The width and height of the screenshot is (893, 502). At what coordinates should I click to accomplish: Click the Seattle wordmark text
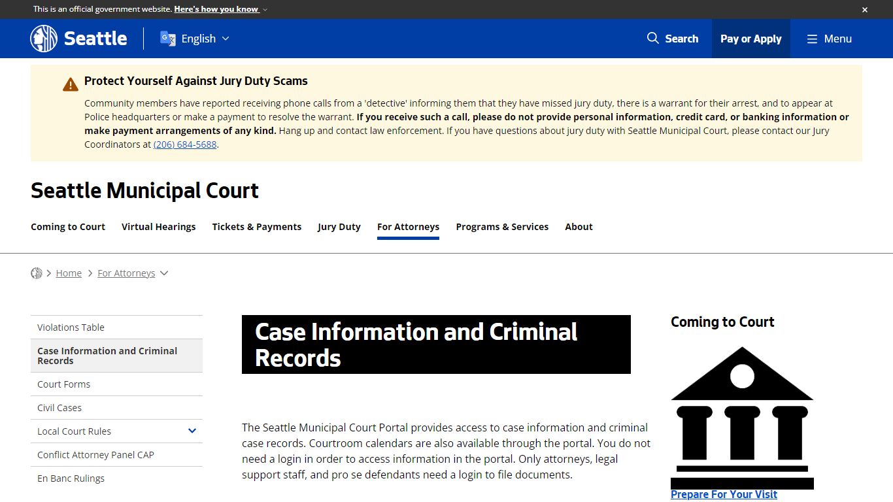(x=95, y=39)
